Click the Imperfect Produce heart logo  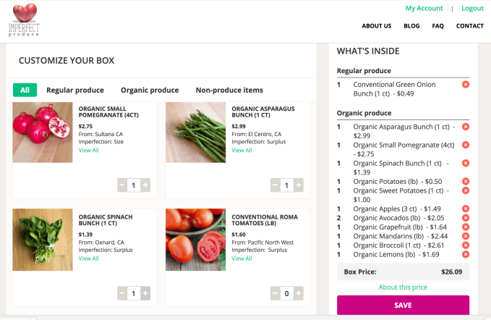tap(25, 20)
